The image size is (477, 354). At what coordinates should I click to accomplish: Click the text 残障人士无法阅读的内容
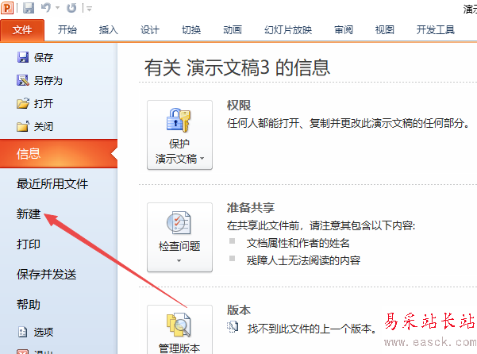304,260
